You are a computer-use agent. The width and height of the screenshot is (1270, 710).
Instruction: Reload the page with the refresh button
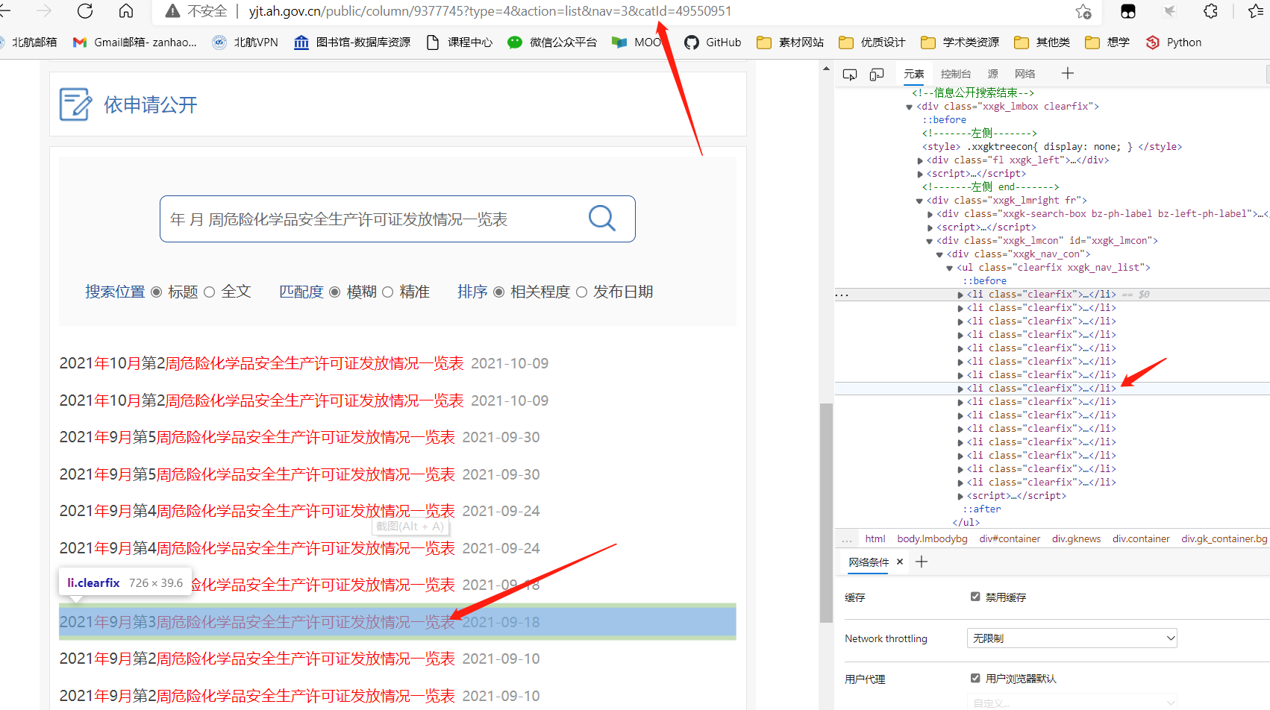(x=85, y=11)
